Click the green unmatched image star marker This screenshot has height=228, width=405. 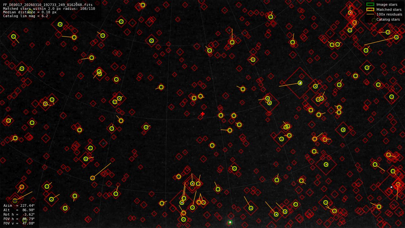click(230, 222)
